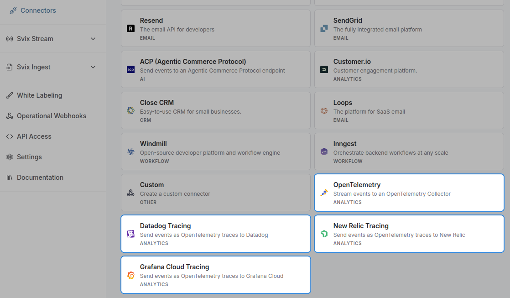Click the ACP logo icon
Image resolution: width=510 pixels, height=298 pixels.
[x=131, y=69]
